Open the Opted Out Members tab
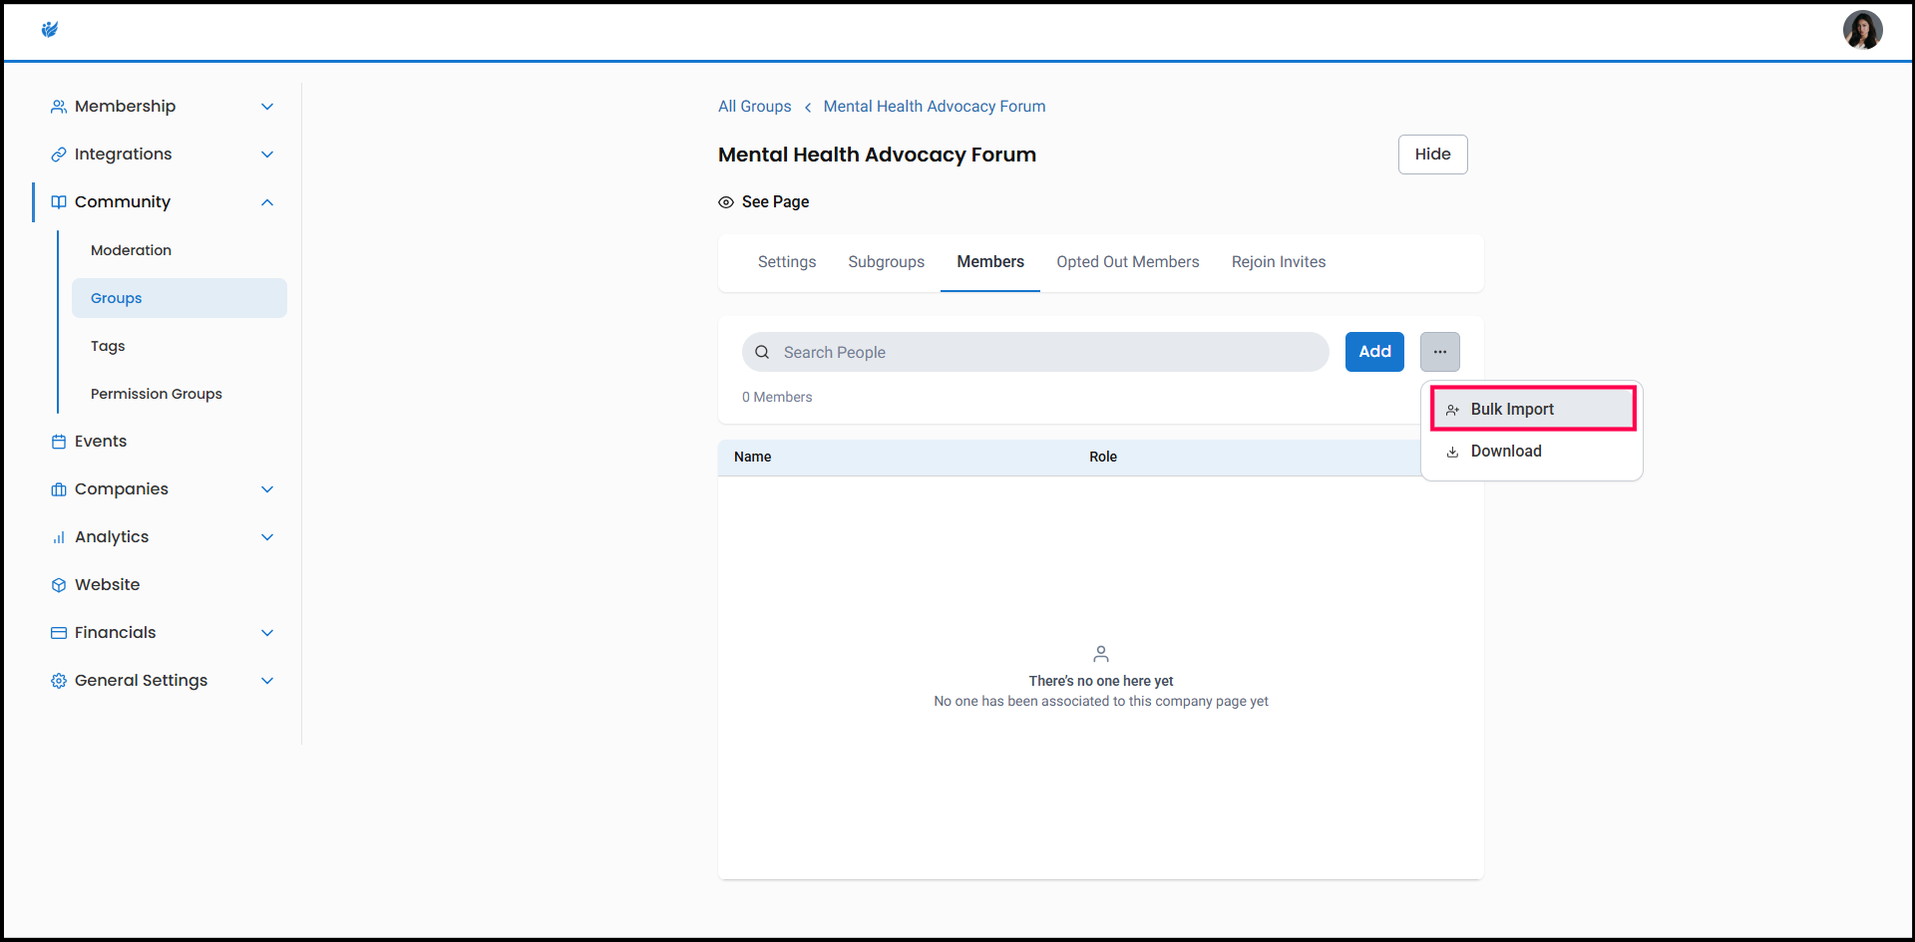This screenshot has width=1915, height=942. (x=1127, y=262)
